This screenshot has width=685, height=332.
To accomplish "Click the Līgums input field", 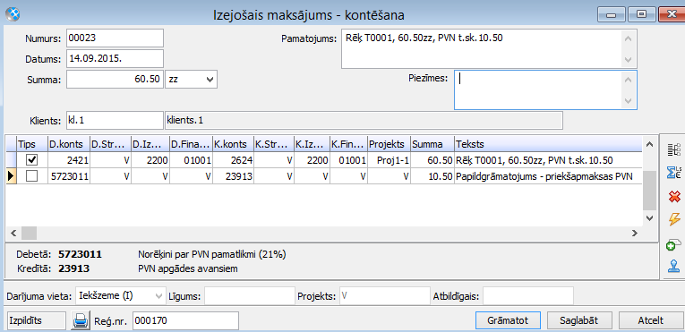I will (250, 295).
